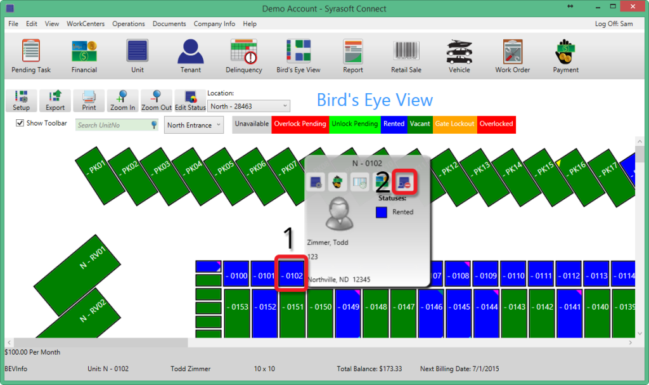This screenshot has width=649, height=385.
Task: Click the Export toolbar button
Action: (x=55, y=101)
